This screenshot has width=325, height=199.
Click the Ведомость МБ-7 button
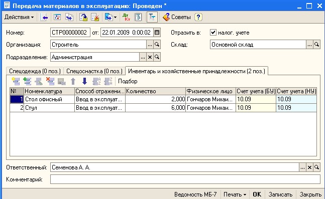pyautogui.click(x=195, y=194)
